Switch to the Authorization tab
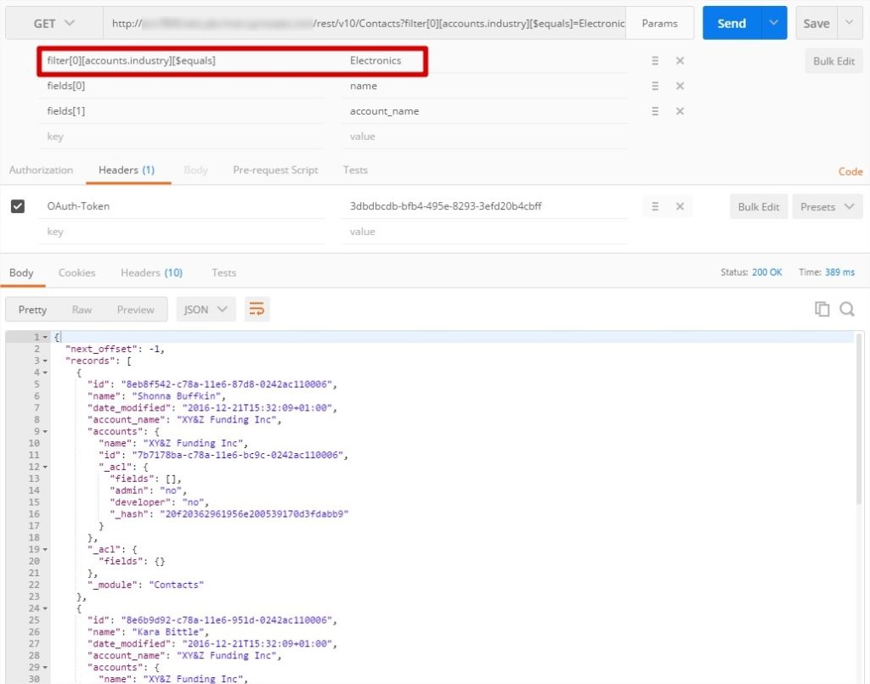Viewport: 870px width, 684px height. [x=41, y=171]
